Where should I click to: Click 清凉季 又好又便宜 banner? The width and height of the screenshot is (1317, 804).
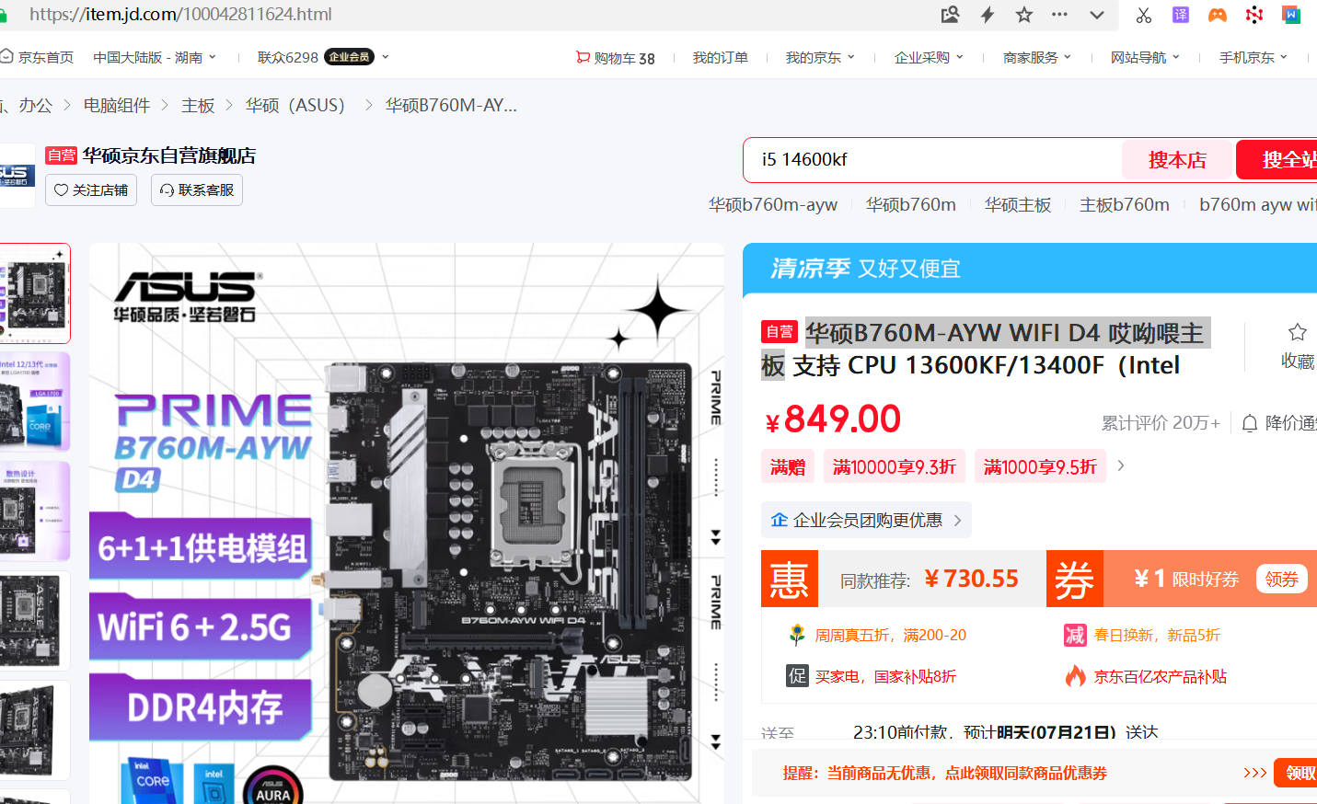point(1030,269)
